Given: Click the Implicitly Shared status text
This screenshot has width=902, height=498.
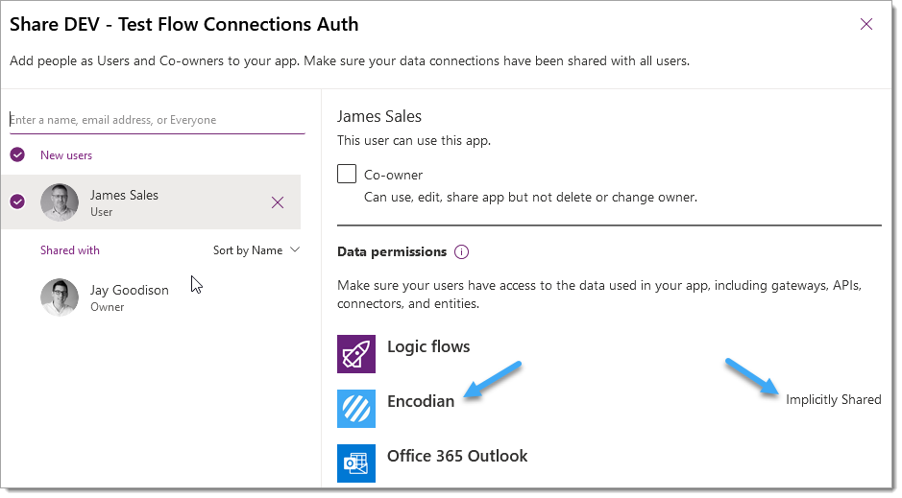Looking at the screenshot, I should click(833, 399).
